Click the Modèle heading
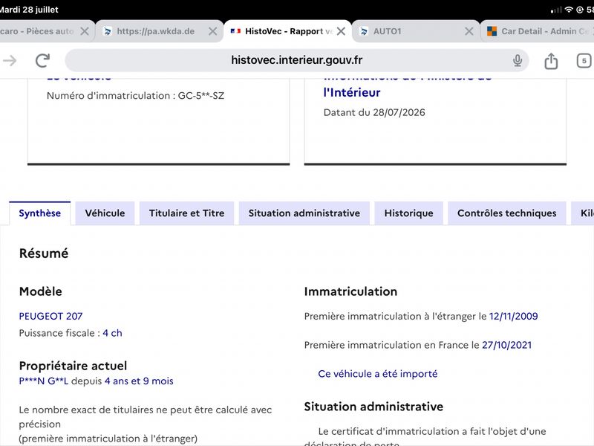Screen dimensions: 594x446 click(41, 291)
